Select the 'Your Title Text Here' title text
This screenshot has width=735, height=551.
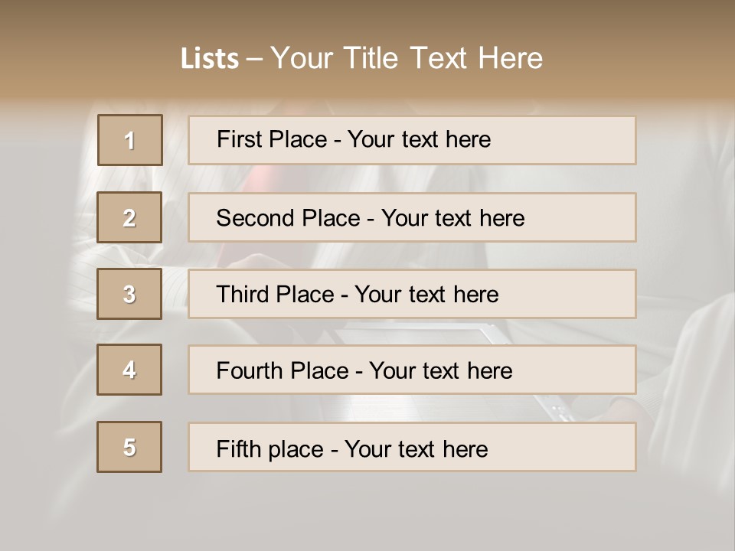407,58
